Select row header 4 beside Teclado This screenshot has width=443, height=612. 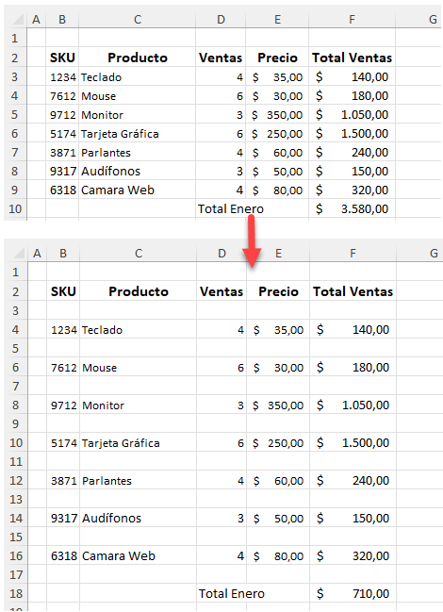pyautogui.click(x=16, y=330)
